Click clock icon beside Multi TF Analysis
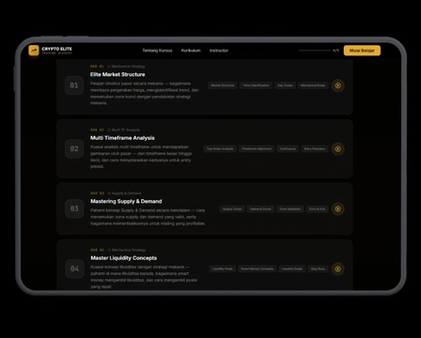The height and width of the screenshot is (338, 421). coord(109,130)
